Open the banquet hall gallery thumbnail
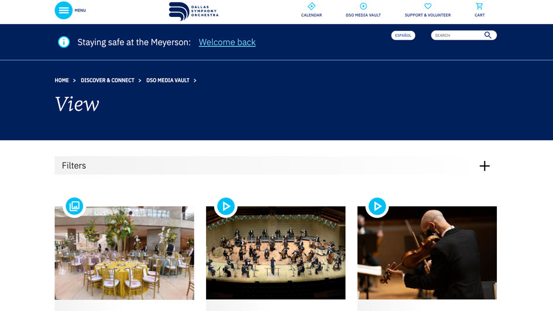553x311 pixels. [124, 253]
